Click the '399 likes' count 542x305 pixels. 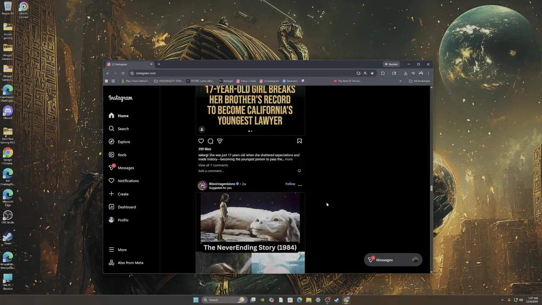205,149
